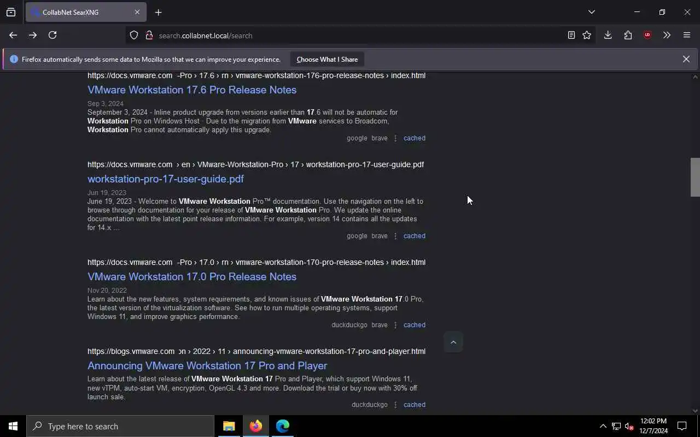Open the taskbar clock and date
700x437 pixels.
654,426
